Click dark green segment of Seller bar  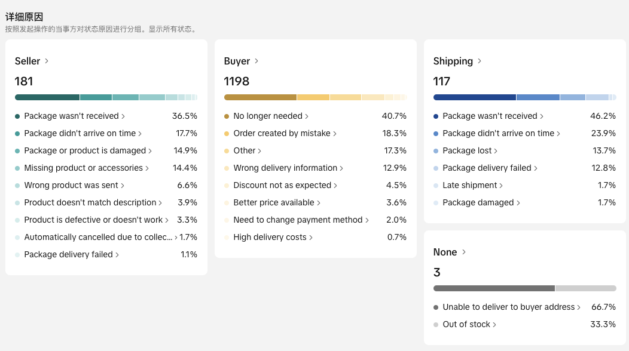(47, 97)
